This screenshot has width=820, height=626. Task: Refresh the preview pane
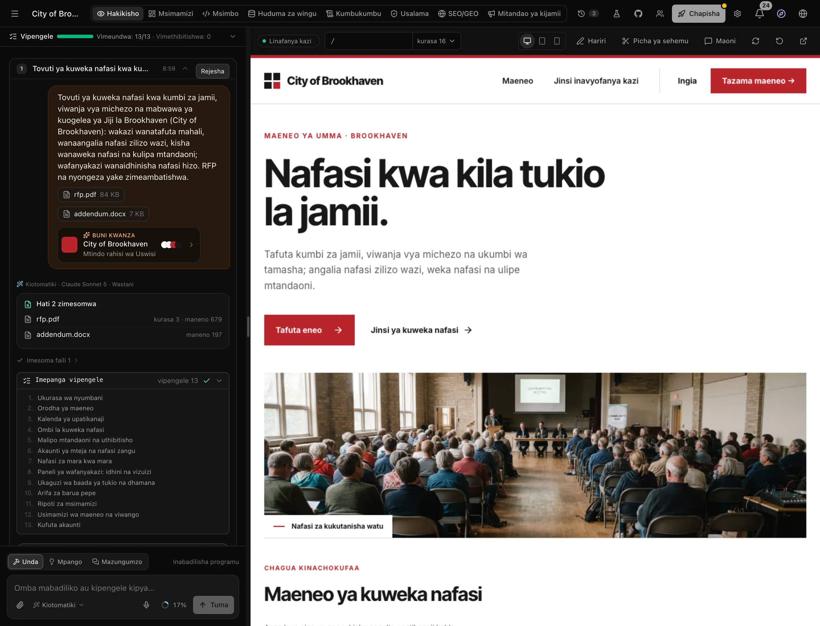point(755,41)
